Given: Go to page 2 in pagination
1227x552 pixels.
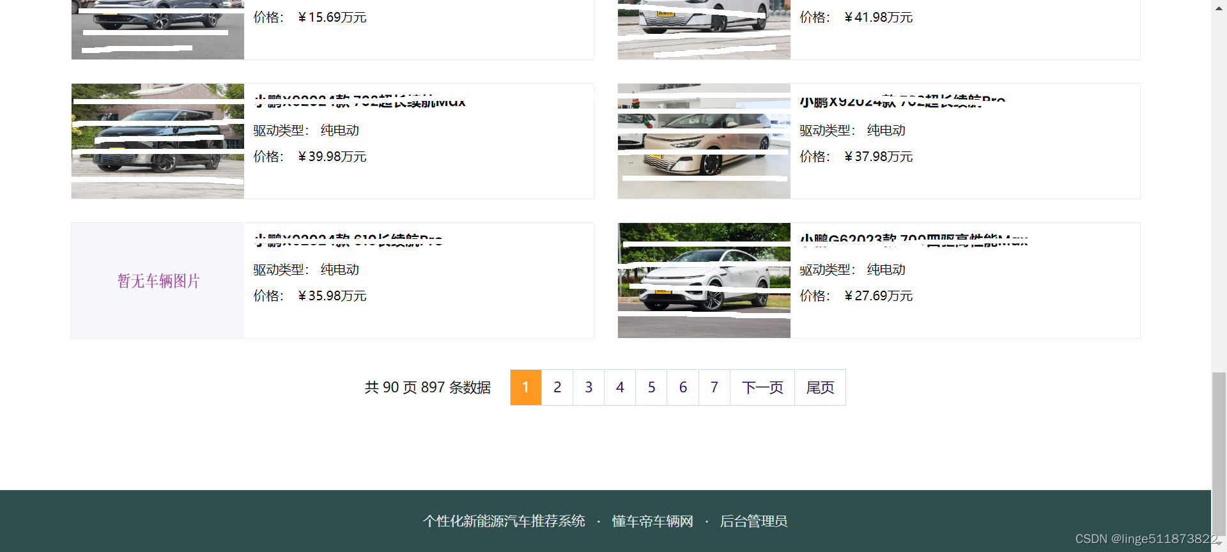Looking at the screenshot, I should (x=557, y=387).
